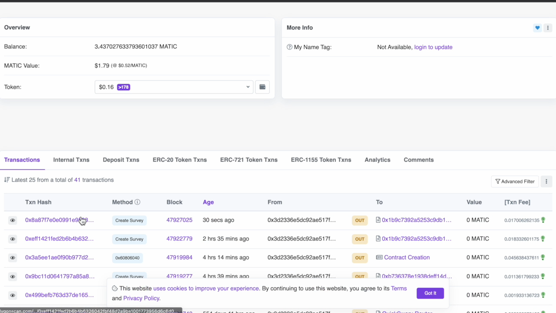Click contract file icon in block 47927025 row

pos(378,220)
